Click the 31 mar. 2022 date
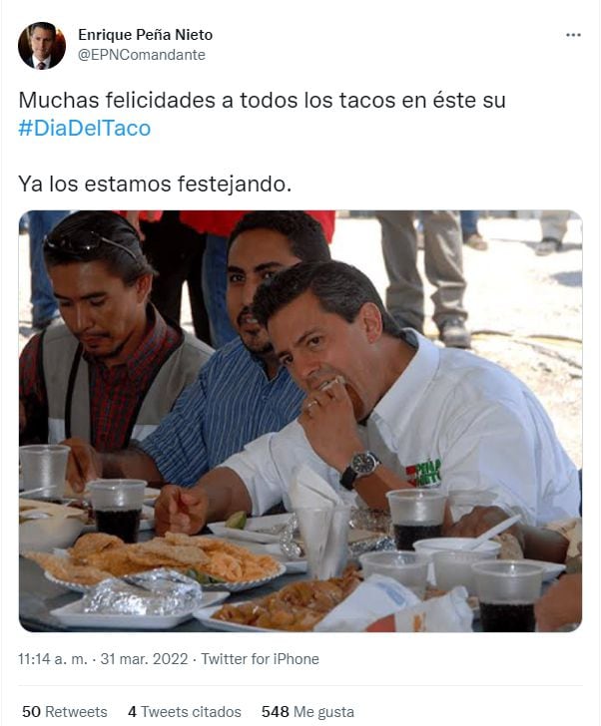This screenshot has width=601, height=726. click(x=144, y=658)
